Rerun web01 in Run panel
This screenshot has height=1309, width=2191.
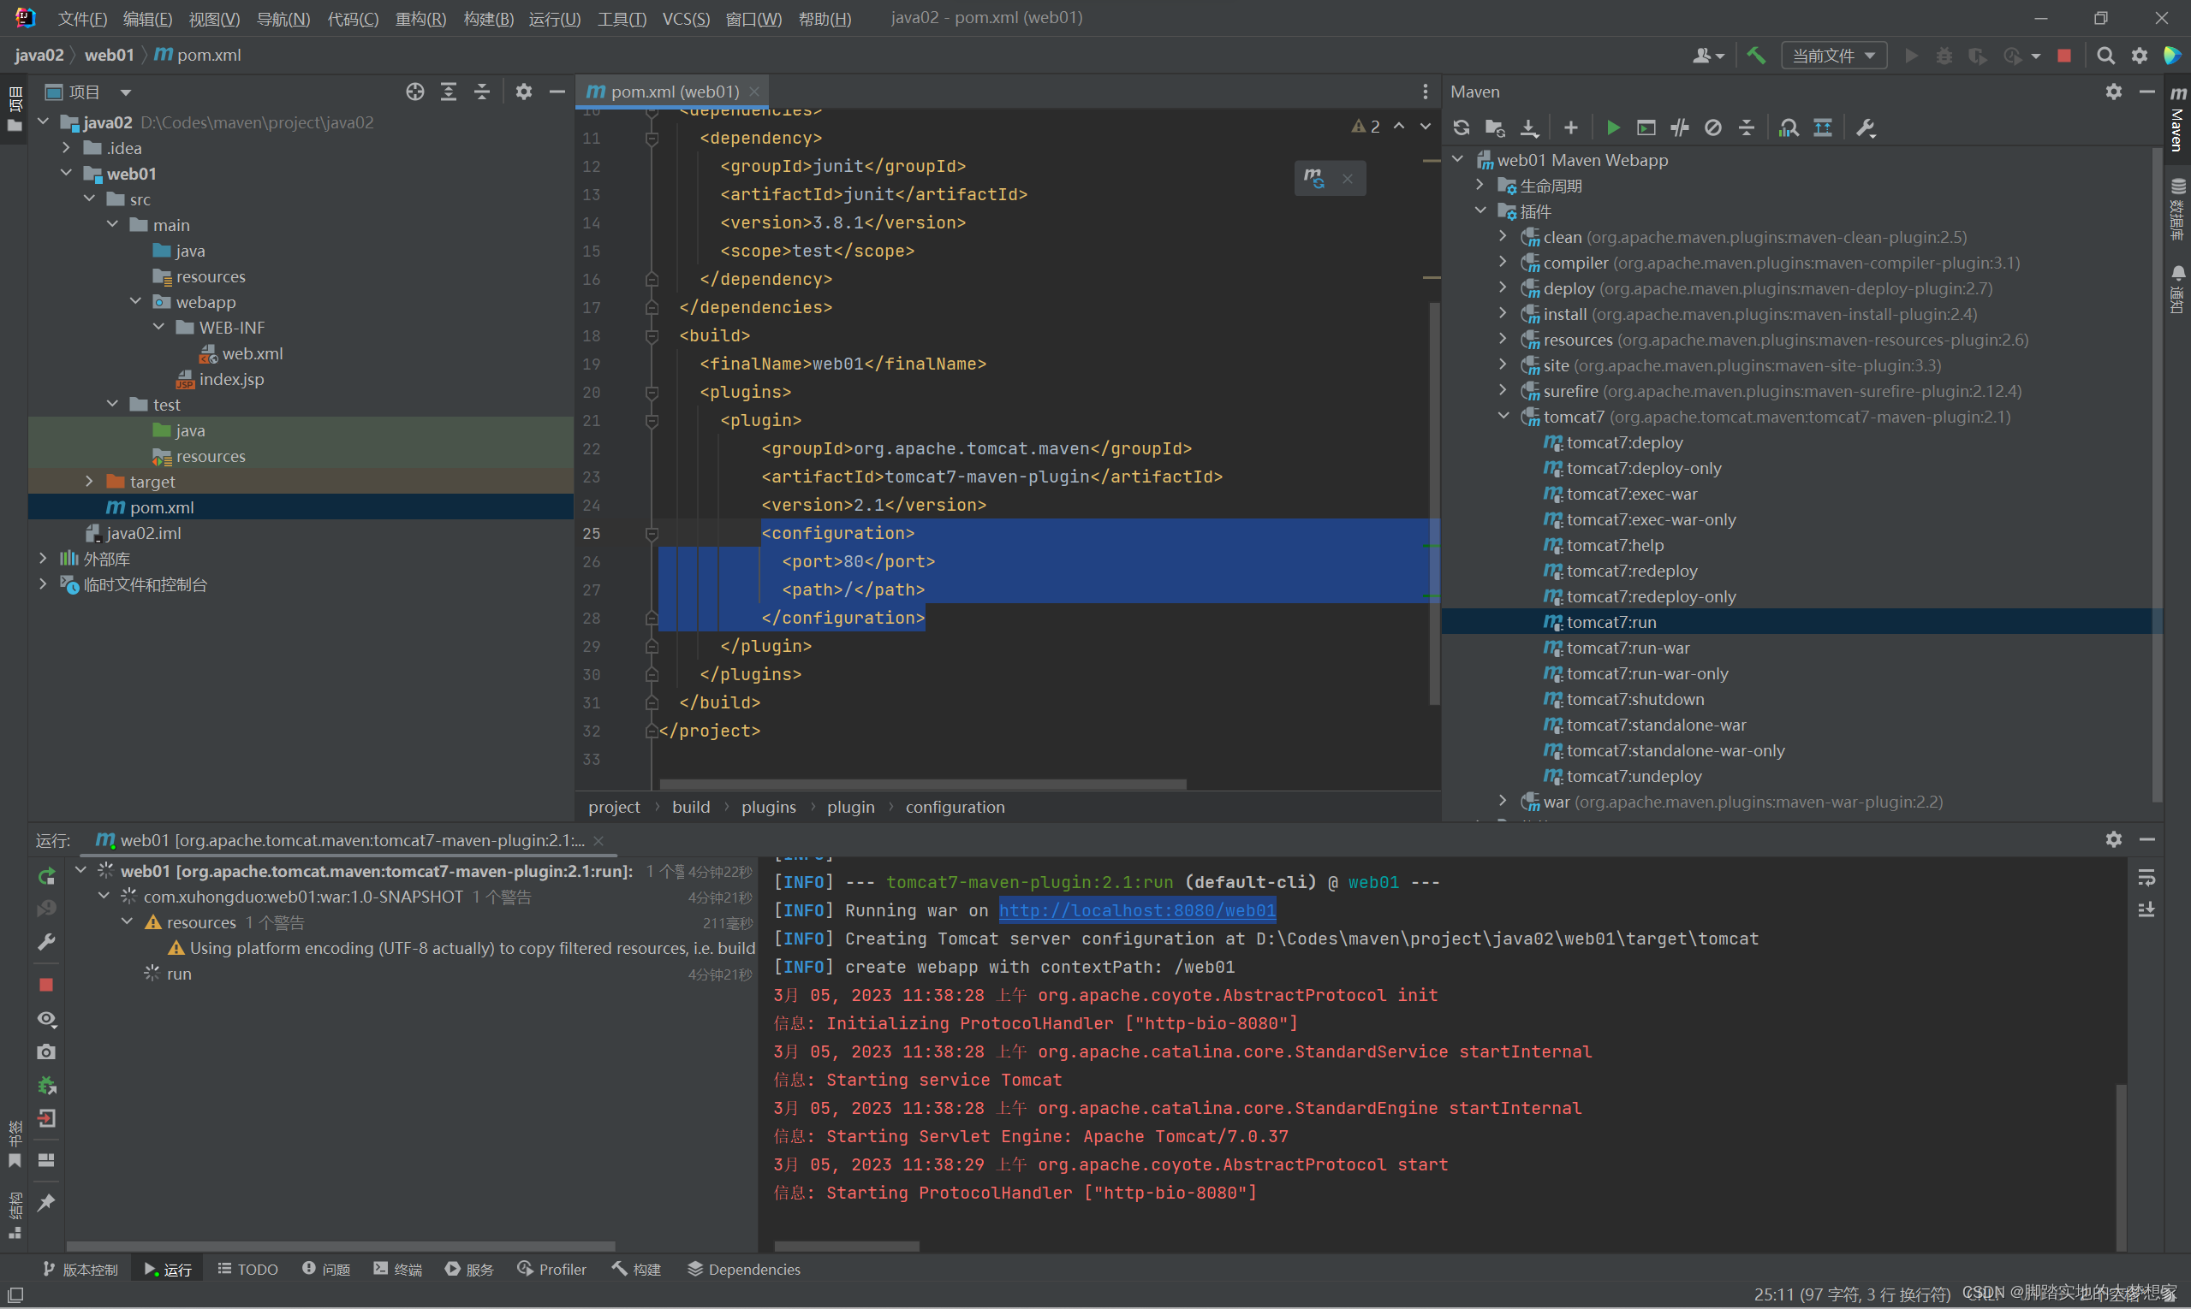pos(47,876)
